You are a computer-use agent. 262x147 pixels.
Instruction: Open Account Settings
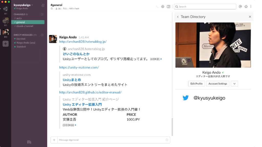[x=218, y=84]
